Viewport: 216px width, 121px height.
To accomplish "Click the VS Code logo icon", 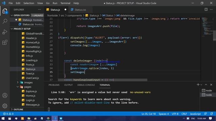I will click(x=4, y=3).
